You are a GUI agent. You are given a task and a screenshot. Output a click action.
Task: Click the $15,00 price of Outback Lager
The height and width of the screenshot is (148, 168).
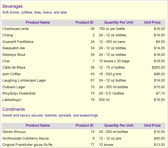pos(159,87)
